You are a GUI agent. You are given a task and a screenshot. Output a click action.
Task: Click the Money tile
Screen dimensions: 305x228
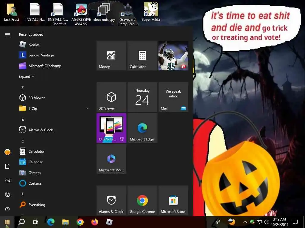coord(111,56)
